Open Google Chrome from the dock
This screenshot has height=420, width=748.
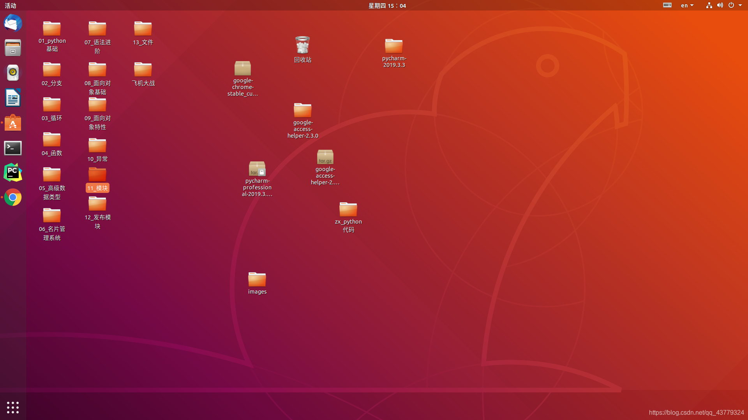pos(13,198)
